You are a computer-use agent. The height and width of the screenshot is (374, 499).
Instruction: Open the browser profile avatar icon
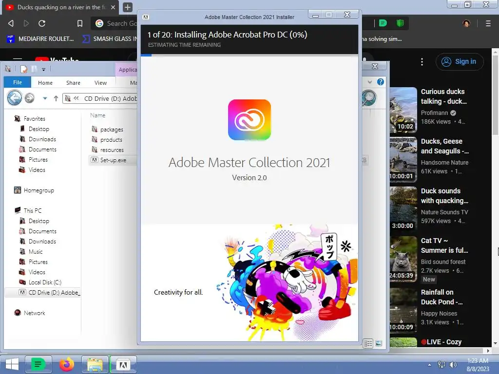(x=466, y=23)
